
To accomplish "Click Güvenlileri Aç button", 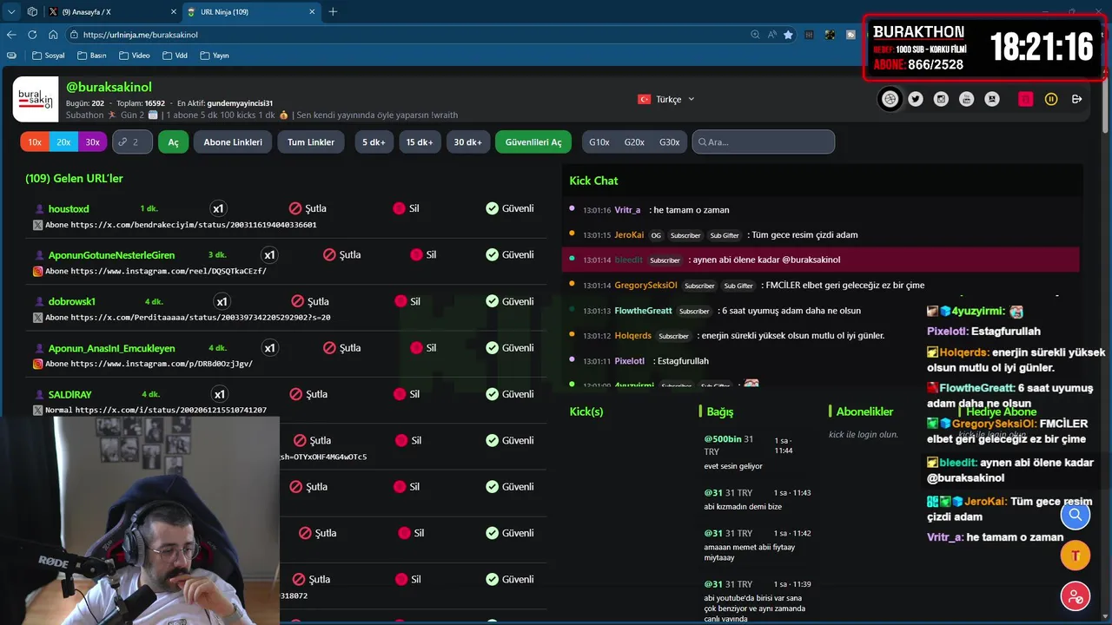I will point(533,141).
